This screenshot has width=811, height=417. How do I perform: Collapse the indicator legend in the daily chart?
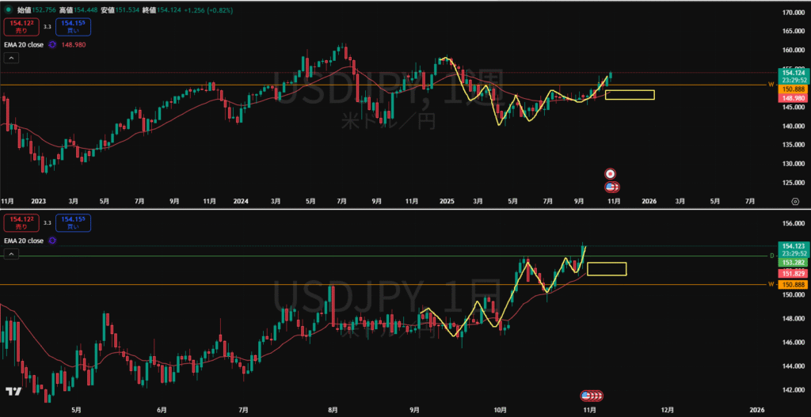click(x=12, y=254)
